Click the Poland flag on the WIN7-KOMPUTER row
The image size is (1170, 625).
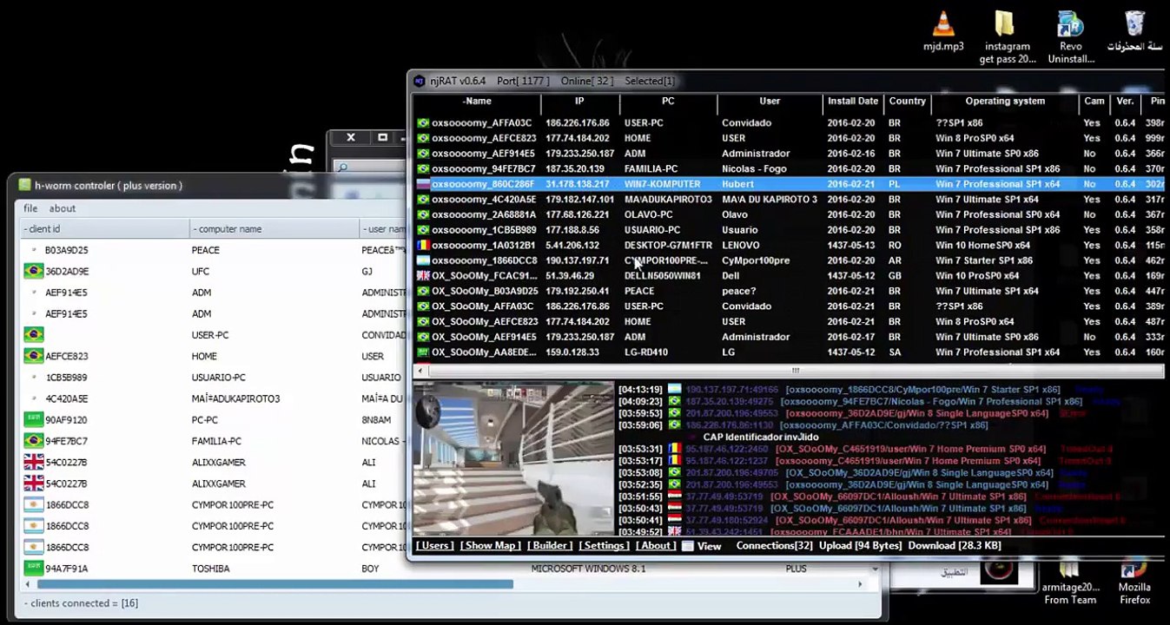423,184
